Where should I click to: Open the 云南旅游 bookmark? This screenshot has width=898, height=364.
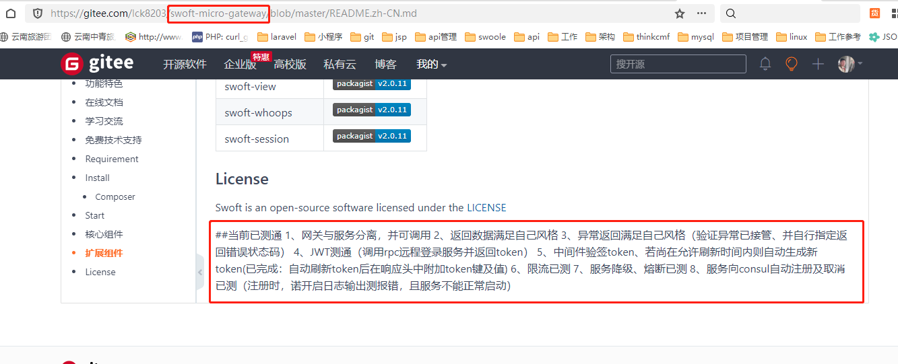(x=26, y=37)
